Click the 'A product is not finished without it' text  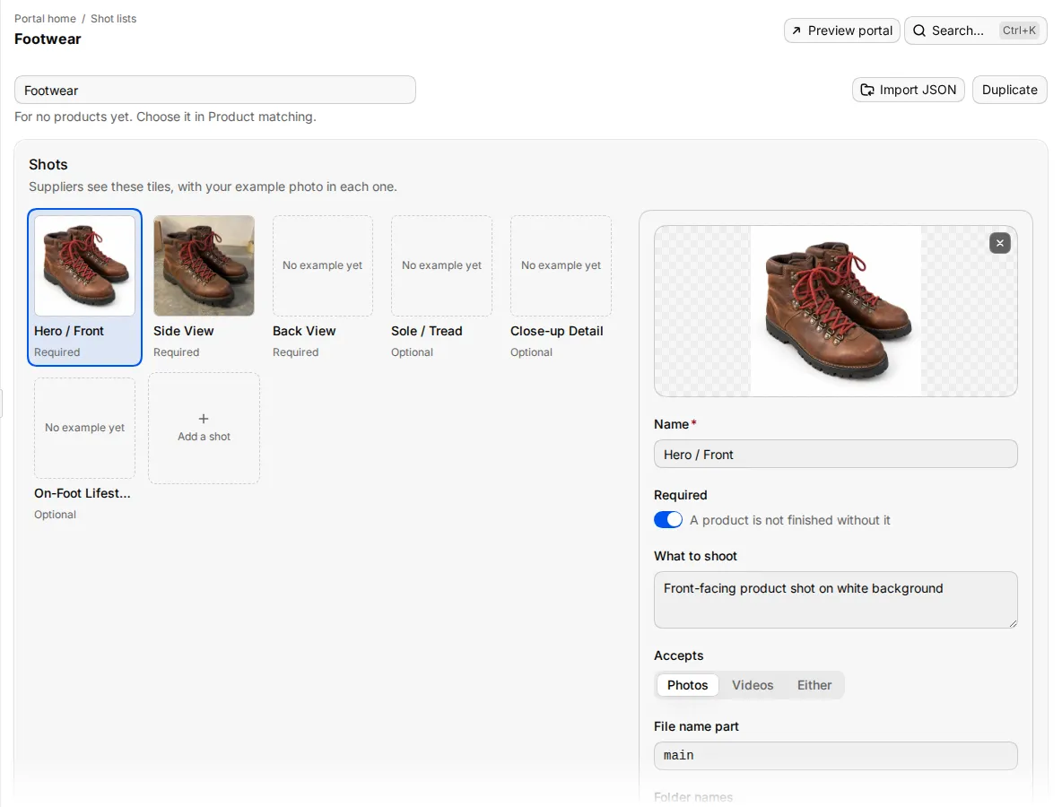click(789, 520)
